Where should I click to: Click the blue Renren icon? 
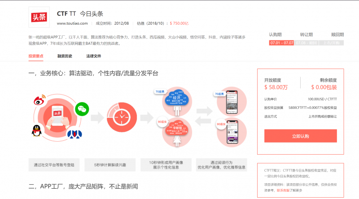(x=73, y=134)
